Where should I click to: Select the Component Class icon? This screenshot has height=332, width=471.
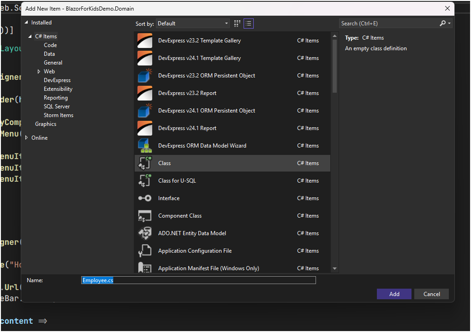point(145,216)
